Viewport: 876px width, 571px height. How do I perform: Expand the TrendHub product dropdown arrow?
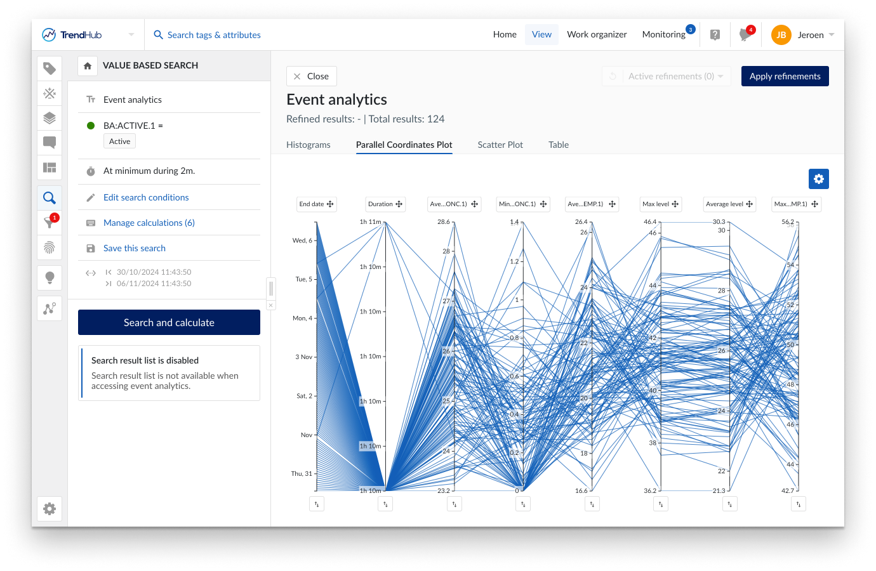[x=131, y=35]
